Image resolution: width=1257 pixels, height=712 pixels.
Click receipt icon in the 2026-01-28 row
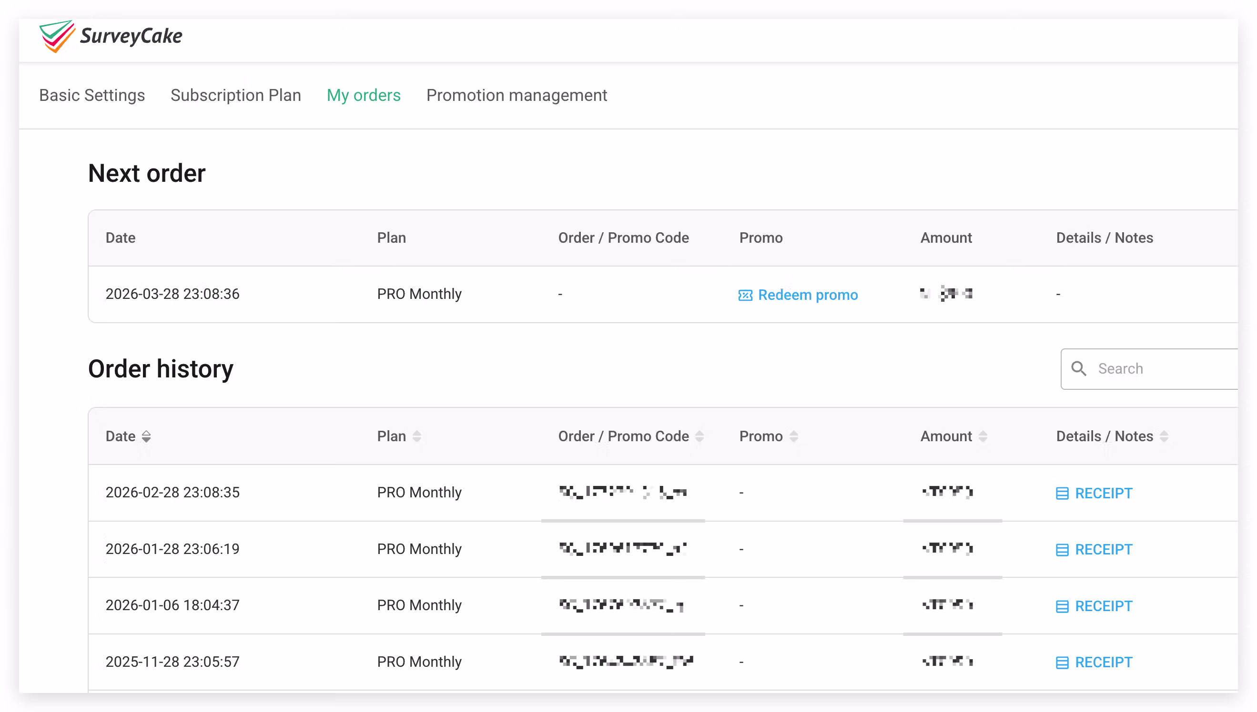[x=1062, y=550]
